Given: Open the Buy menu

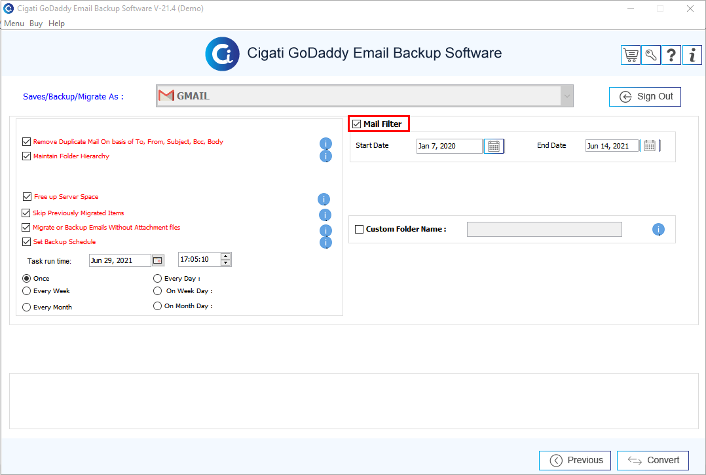Looking at the screenshot, I should coord(36,24).
